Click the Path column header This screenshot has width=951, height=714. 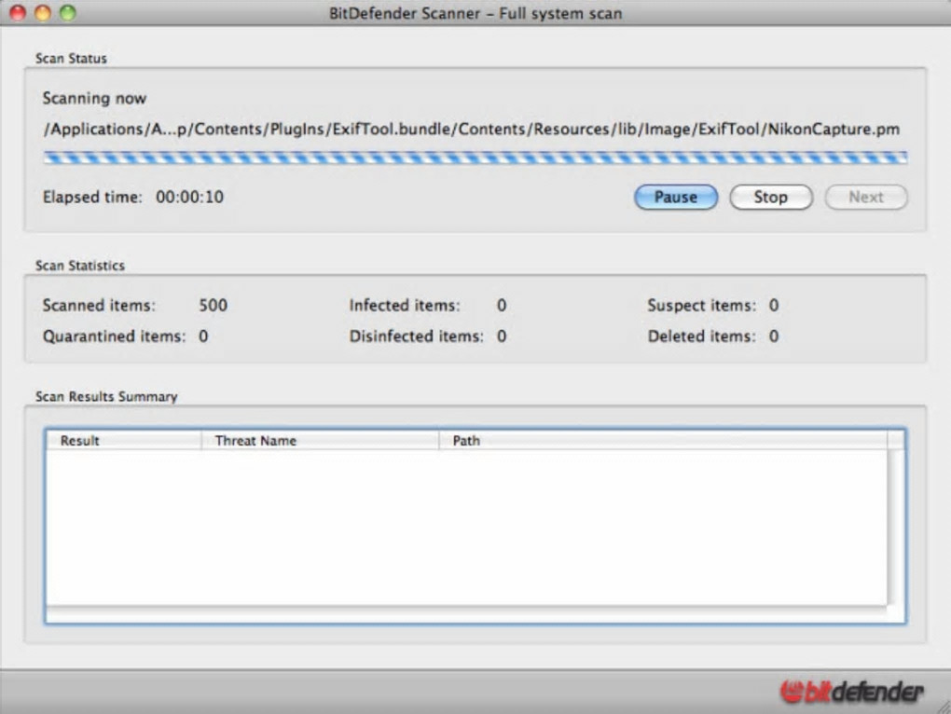coord(663,441)
